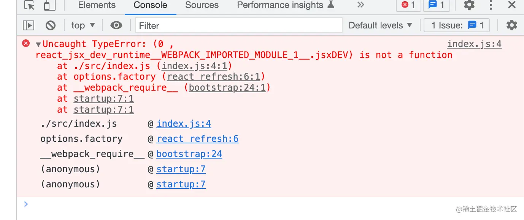Viewport: 524px width, 220px height.
Task: Collapse the Uncaught TypeError stack trace
Action: pos(38,45)
